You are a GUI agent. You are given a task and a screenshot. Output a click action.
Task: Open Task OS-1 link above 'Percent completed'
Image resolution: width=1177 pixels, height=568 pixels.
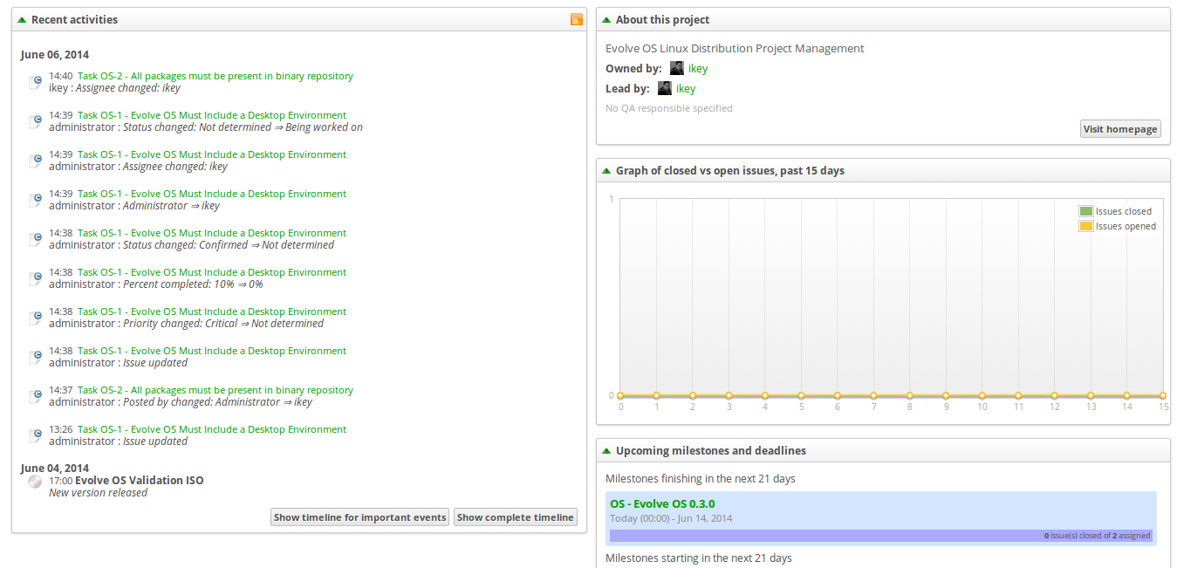click(x=212, y=272)
